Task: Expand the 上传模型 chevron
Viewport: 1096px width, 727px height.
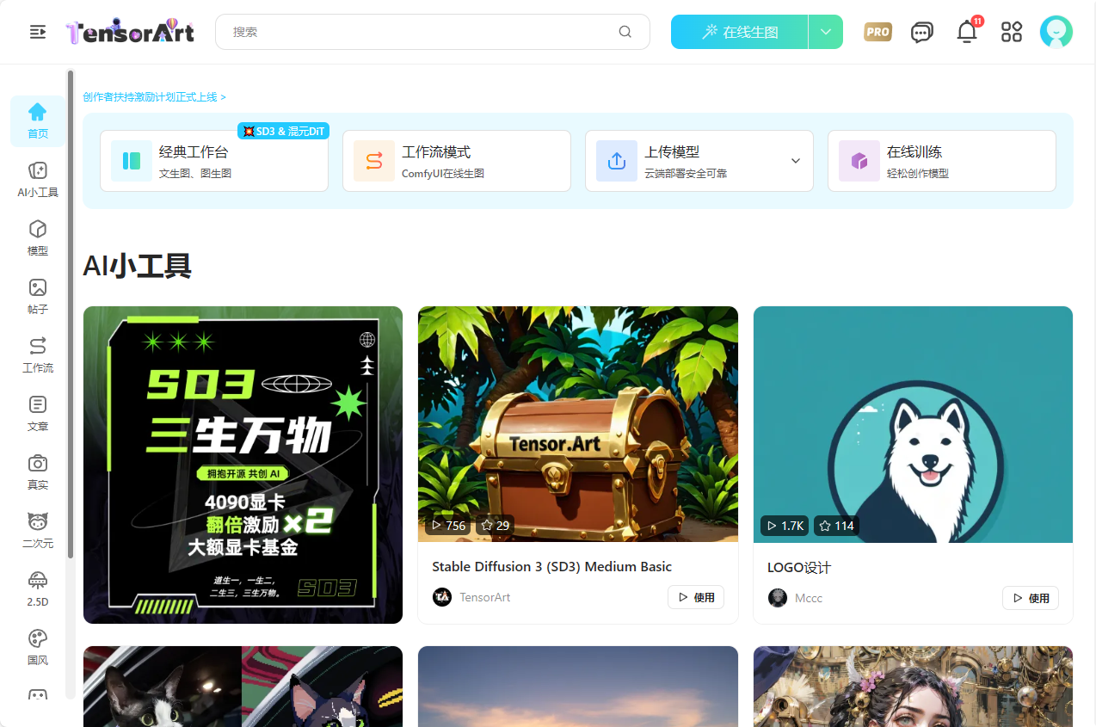Action: [796, 161]
